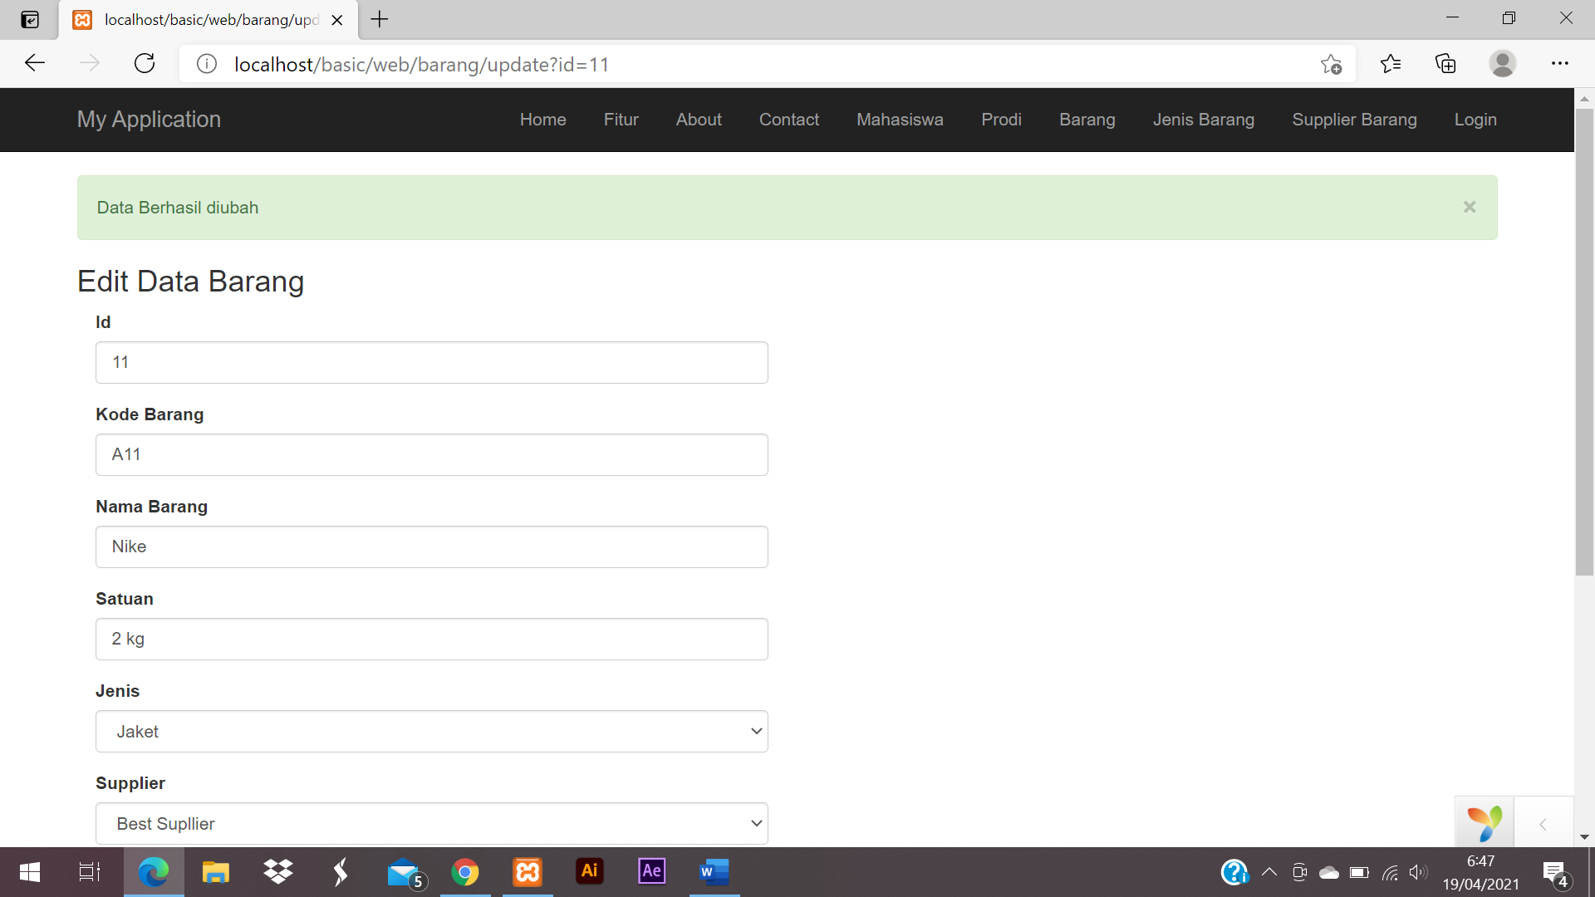The image size is (1595, 897).
Task: Click the vertical page scrollbar thumb
Action: click(x=1584, y=341)
